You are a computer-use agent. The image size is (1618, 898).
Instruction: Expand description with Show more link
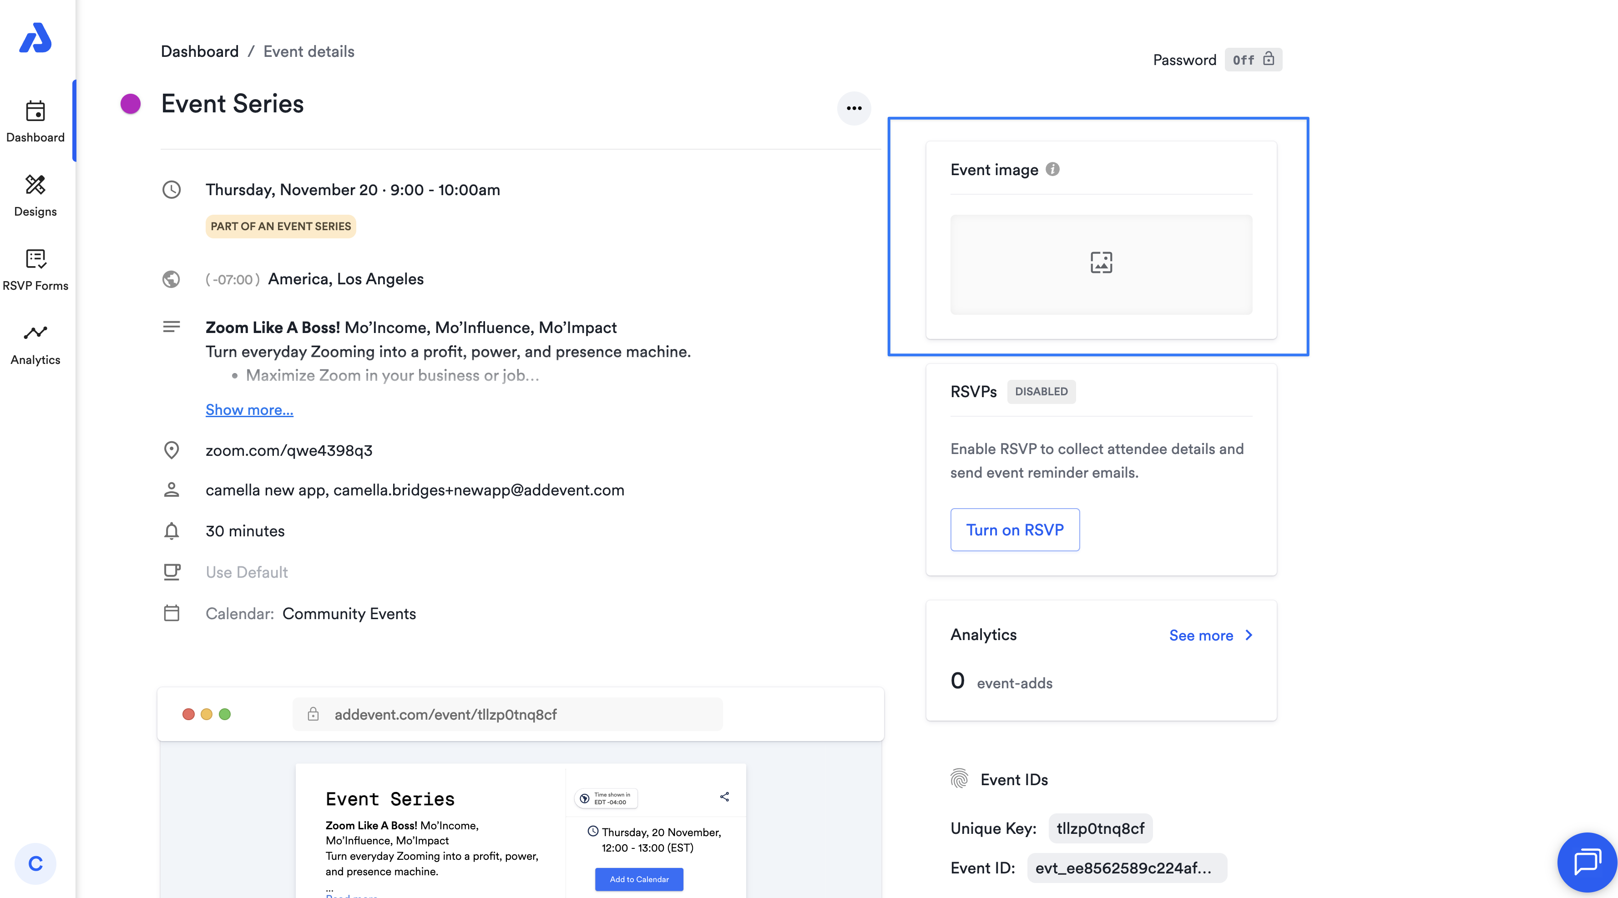tap(249, 409)
